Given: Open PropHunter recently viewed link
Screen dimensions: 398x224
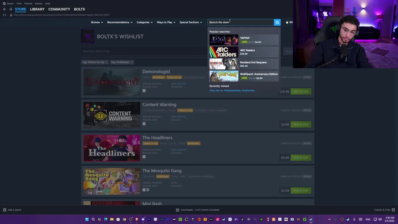Looking at the screenshot, I should point(248,91).
